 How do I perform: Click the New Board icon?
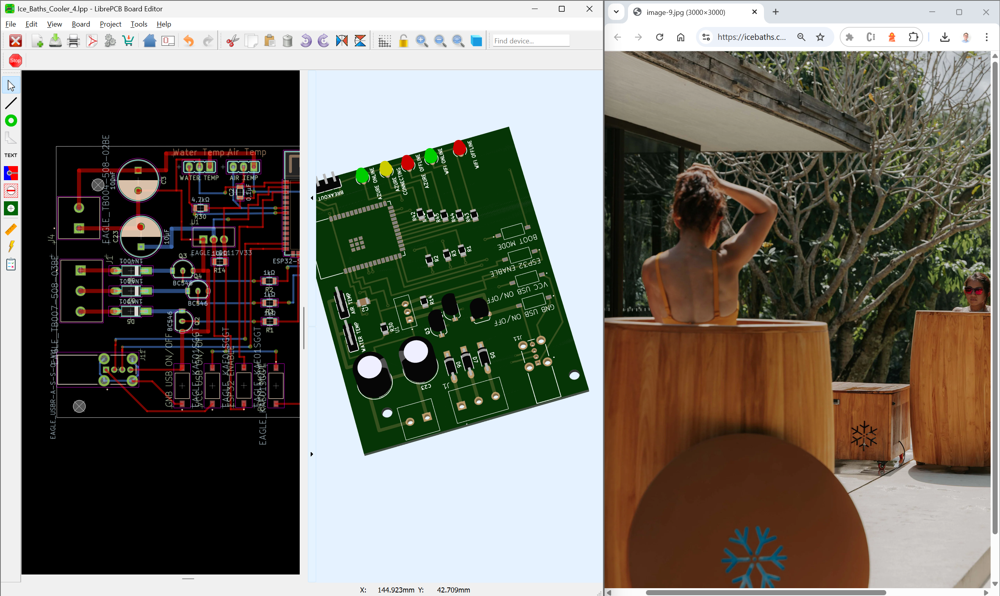click(x=38, y=41)
